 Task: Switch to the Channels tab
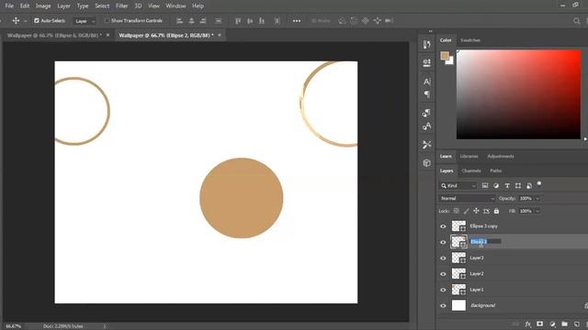[x=471, y=170]
